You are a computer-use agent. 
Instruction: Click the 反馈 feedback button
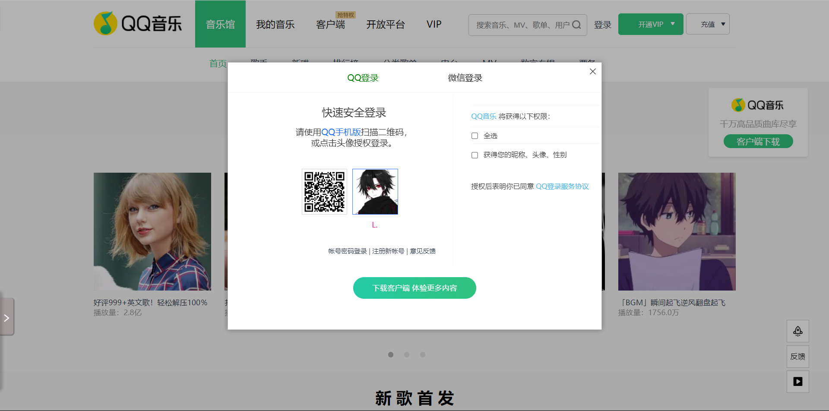(798, 357)
